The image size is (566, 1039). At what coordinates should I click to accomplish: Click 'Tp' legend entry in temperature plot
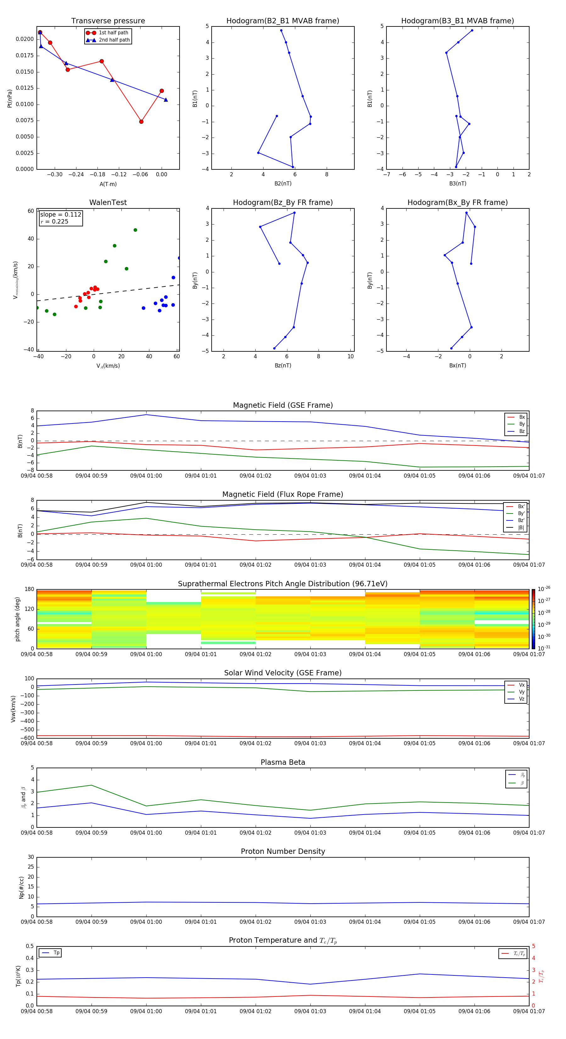[50, 953]
